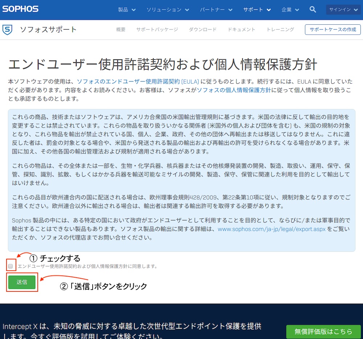Open the ドキュメント tab
363x339 pixels.
pyautogui.click(x=241, y=29)
